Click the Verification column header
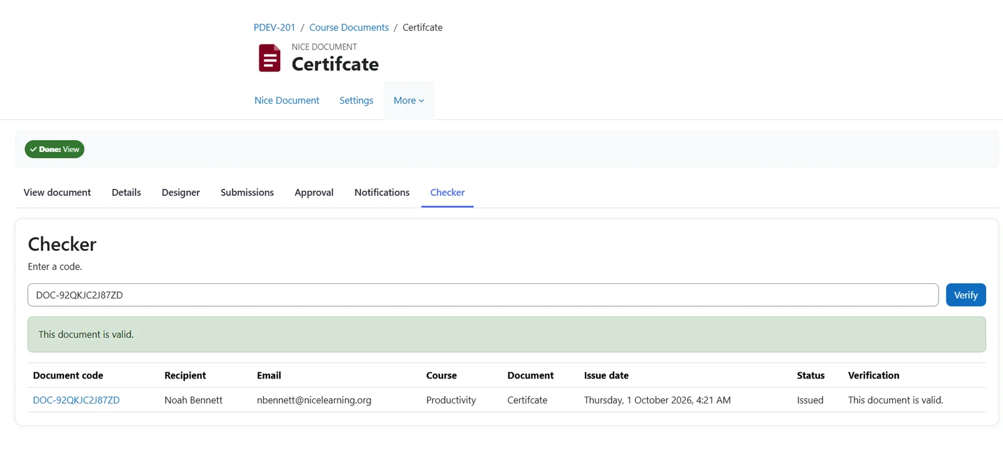This screenshot has height=451, width=1003. (x=873, y=375)
